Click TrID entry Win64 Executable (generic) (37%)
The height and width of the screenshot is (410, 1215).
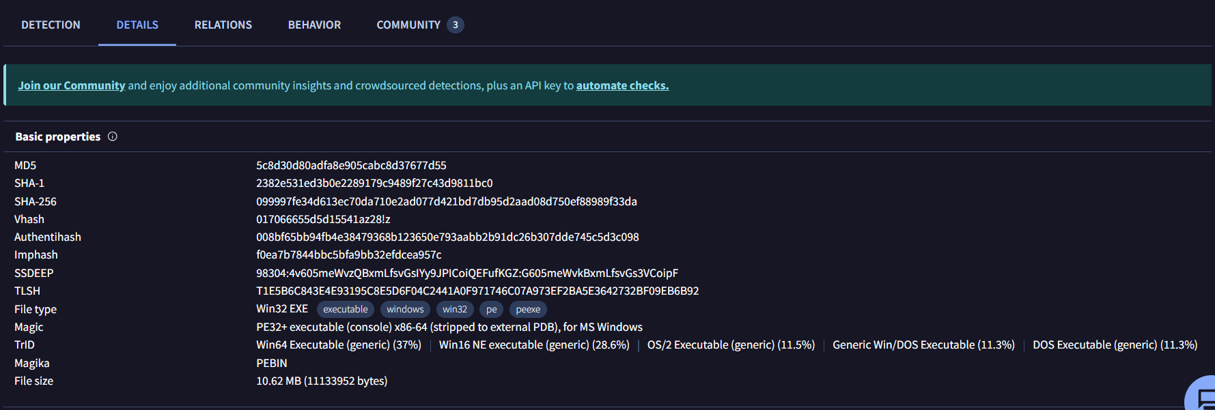(x=339, y=345)
